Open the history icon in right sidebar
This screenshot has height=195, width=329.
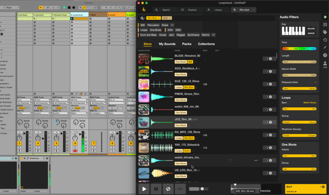coord(325,40)
